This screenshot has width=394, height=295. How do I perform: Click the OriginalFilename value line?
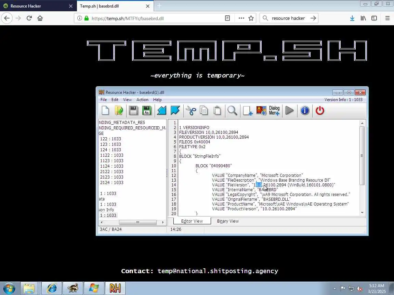(251, 199)
